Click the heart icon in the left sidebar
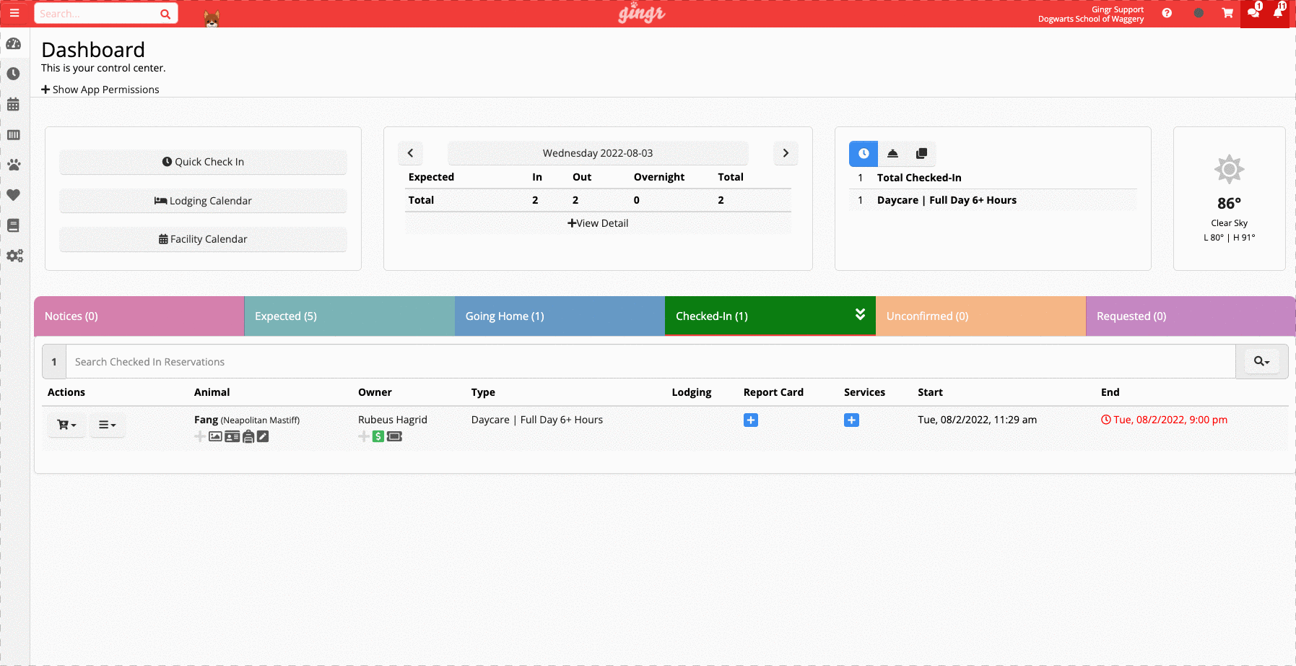 point(13,195)
